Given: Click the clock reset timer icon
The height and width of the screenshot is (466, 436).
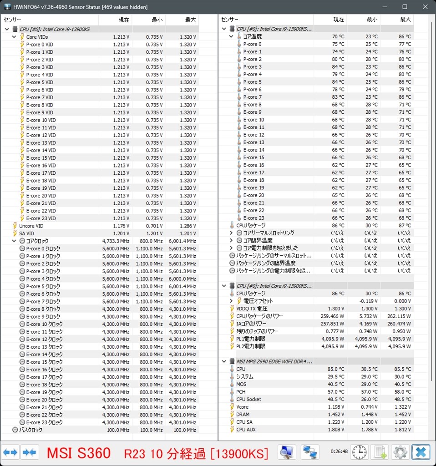Looking at the screenshot, I should pos(360,452).
